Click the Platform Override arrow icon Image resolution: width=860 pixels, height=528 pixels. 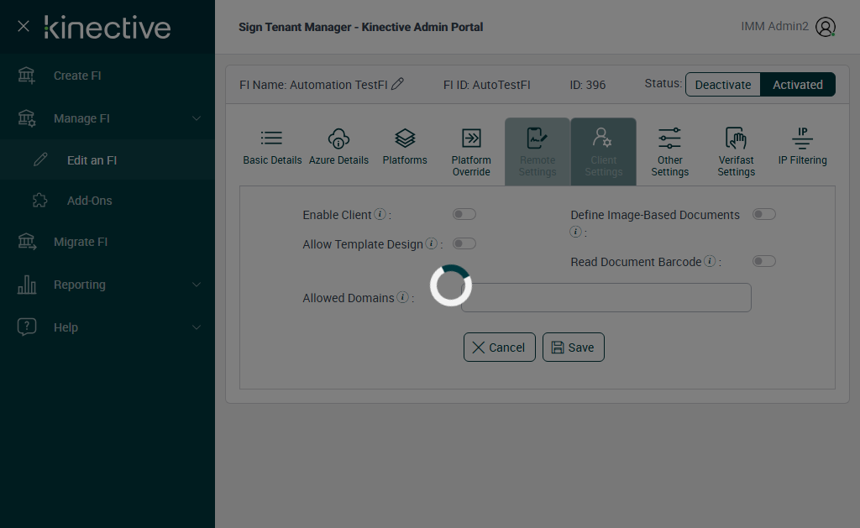coord(471,139)
